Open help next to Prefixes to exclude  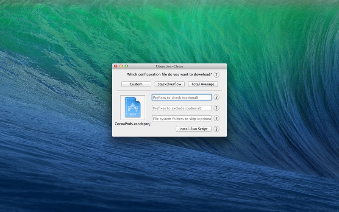[216, 108]
